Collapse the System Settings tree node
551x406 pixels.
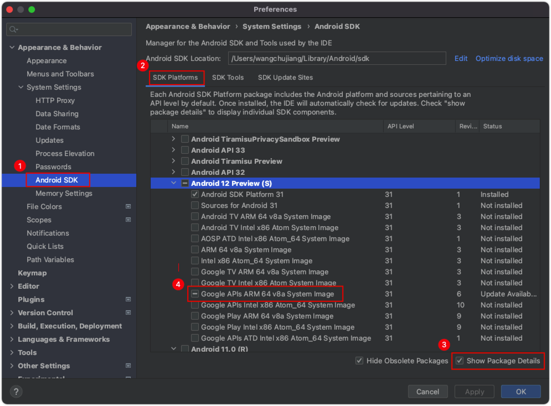pos(21,87)
